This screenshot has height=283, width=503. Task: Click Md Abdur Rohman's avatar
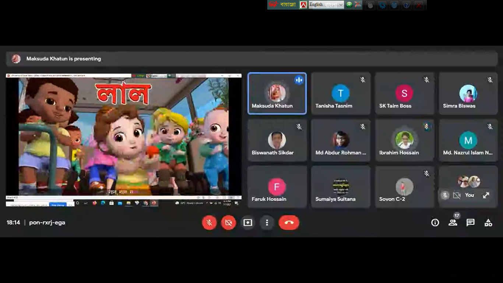coord(341,140)
